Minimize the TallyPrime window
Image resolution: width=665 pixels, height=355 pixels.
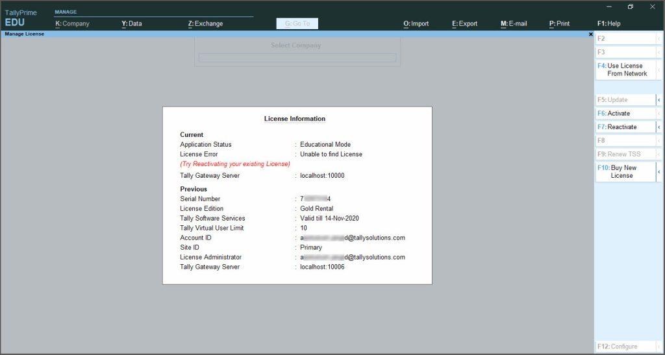[609, 6]
